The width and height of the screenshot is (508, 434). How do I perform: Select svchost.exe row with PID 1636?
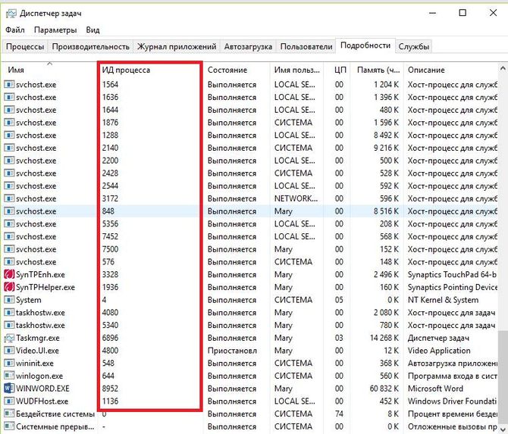250,97
